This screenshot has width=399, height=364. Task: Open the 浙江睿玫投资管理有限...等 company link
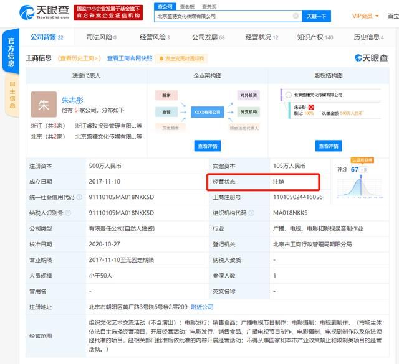click(108, 126)
